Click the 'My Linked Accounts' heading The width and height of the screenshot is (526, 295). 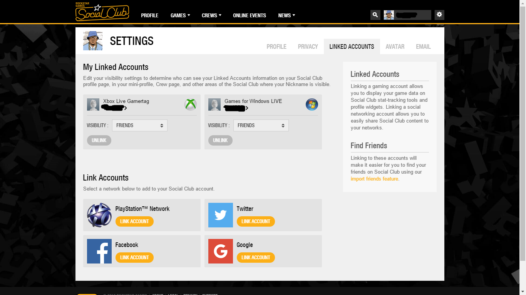116,67
